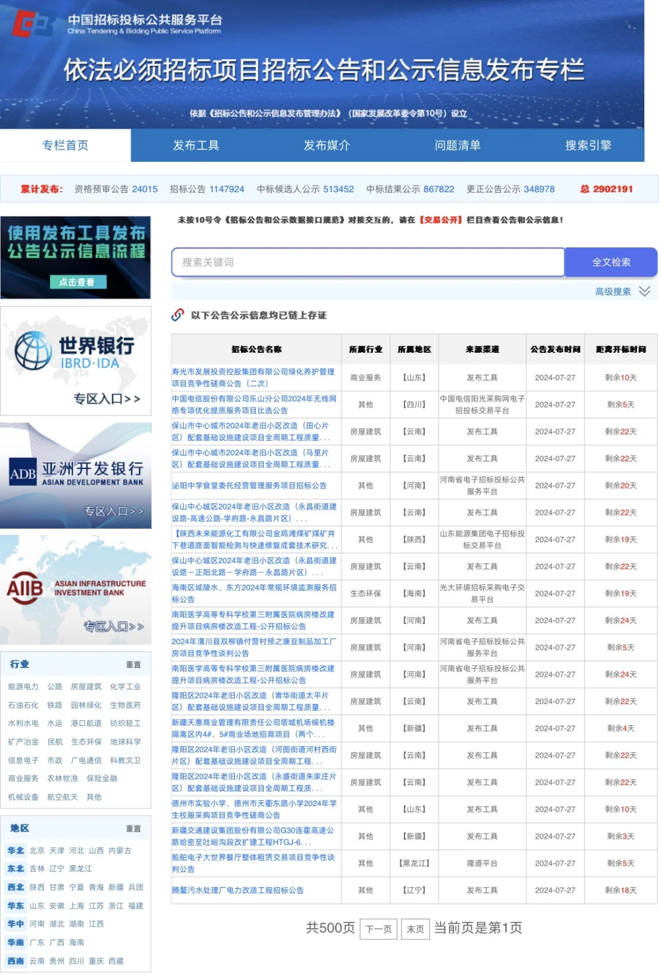Image resolution: width=659 pixels, height=975 pixels.
Task: Filter by 航空航天 industry
Action: (62, 797)
